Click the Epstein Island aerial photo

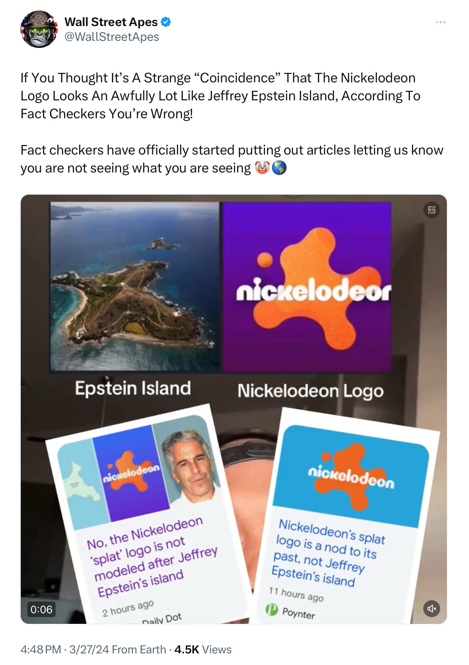pos(135,286)
